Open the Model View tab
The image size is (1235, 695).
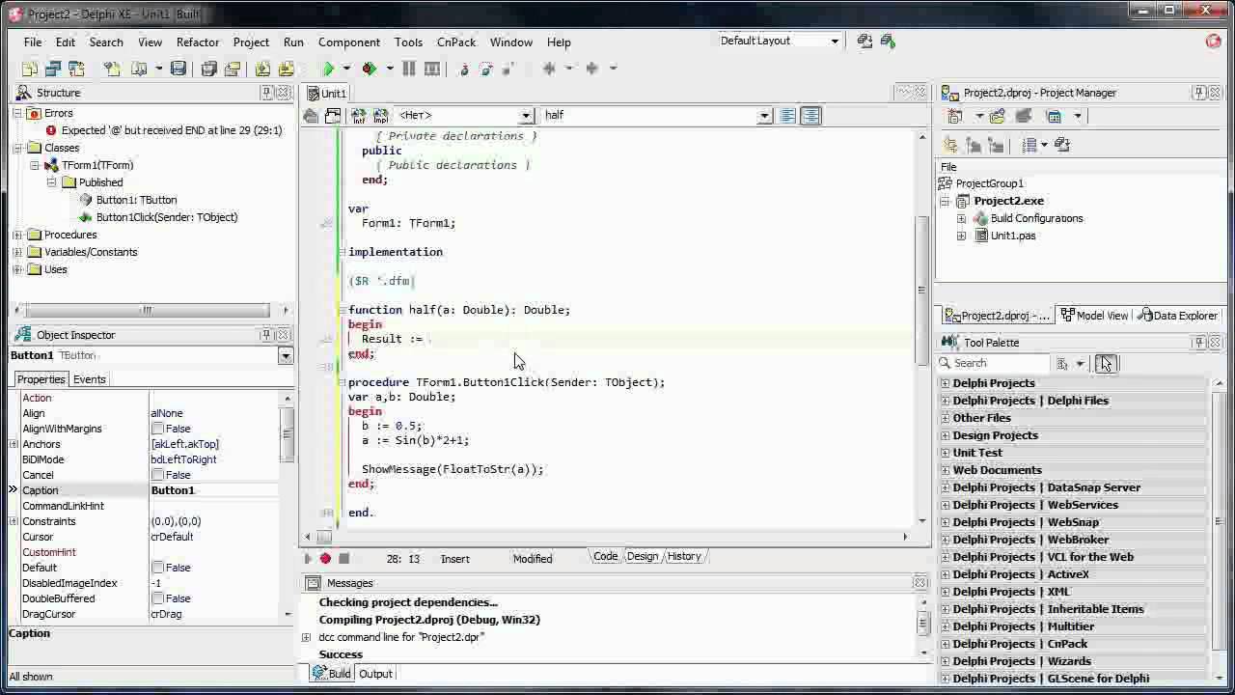[x=1095, y=316]
